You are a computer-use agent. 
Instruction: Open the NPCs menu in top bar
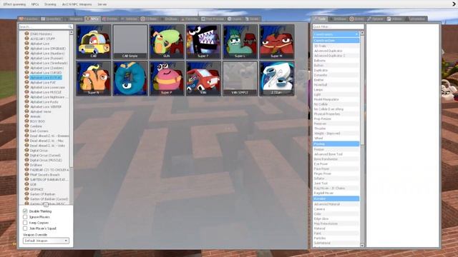pyautogui.click(x=35, y=4)
